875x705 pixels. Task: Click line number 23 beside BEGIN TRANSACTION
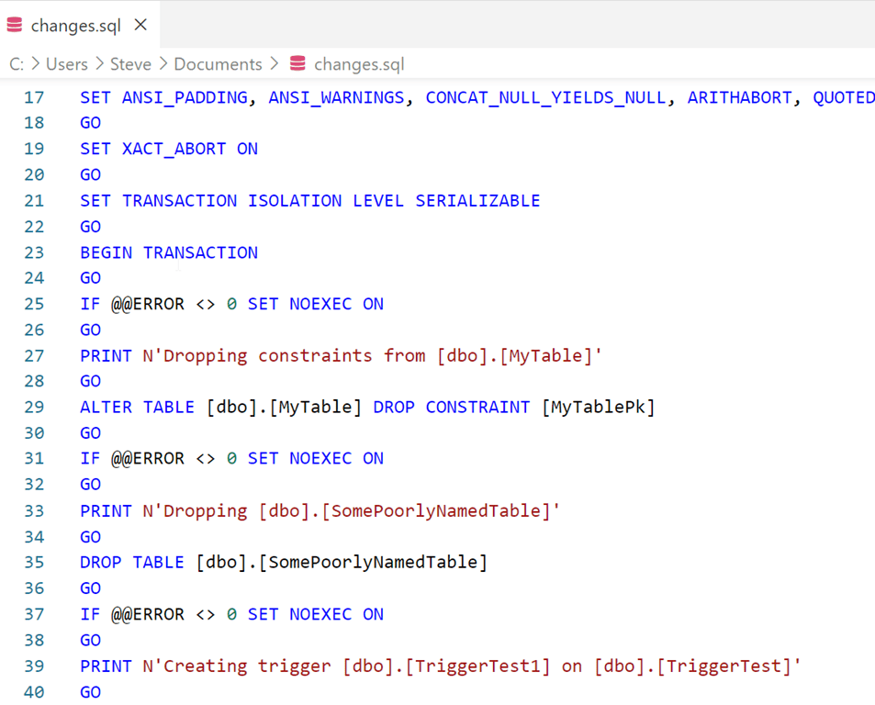pyautogui.click(x=34, y=252)
